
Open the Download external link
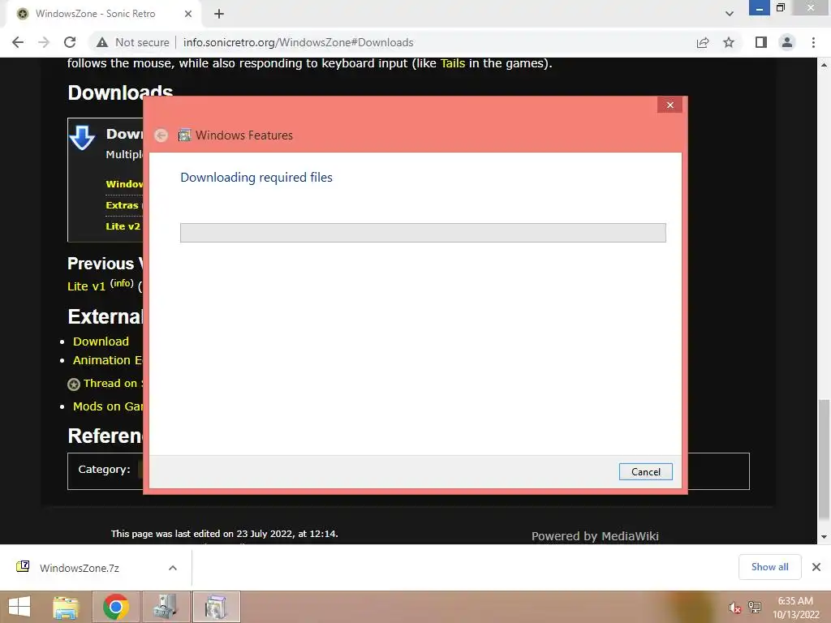[x=101, y=342]
